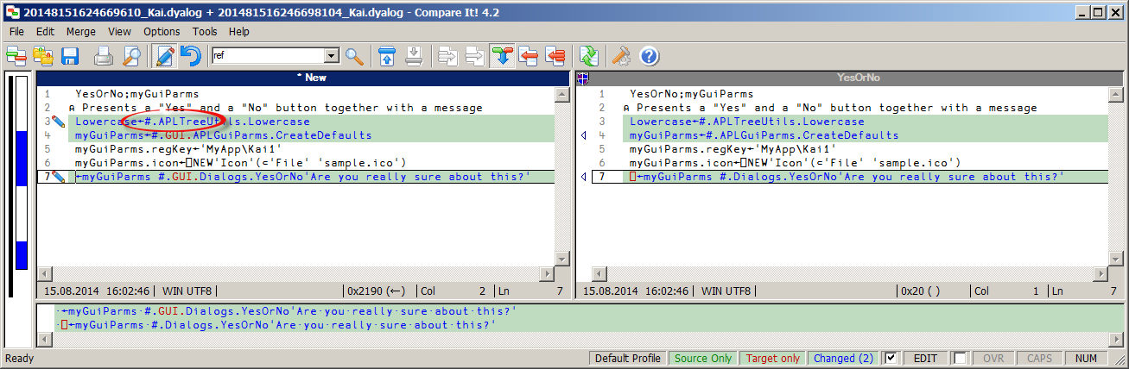Click the second gray copy-to-right arrow icon
Image resolution: width=1129 pixels, height=369 pixels.
pos(474,57)
